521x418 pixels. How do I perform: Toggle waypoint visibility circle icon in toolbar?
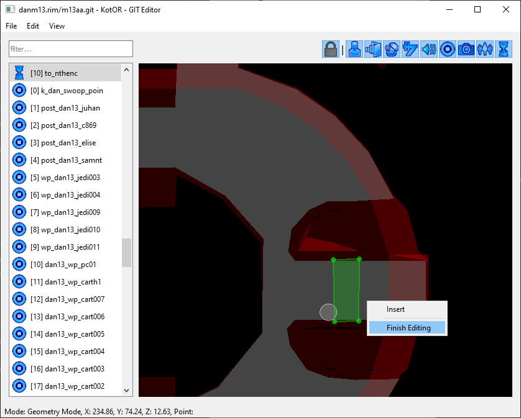coord(448,49)
